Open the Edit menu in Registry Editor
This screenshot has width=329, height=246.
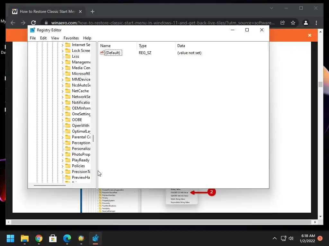coord(43,38)
